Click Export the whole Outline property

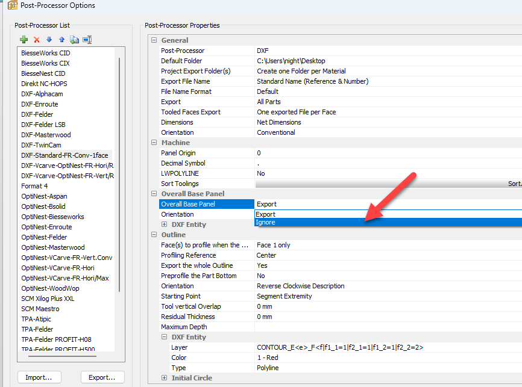tap(197, 265)
